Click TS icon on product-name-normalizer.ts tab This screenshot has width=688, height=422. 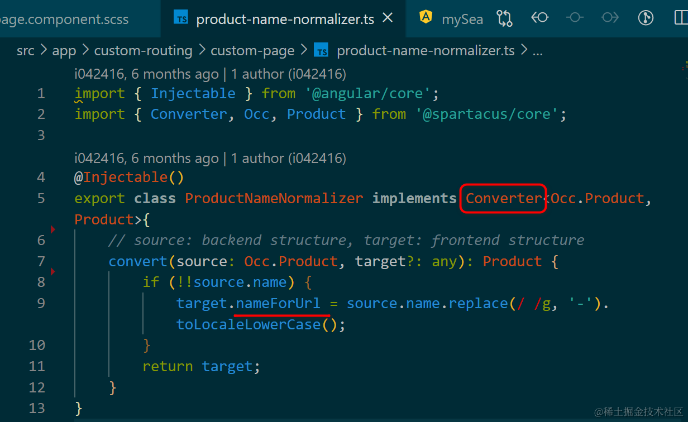coord(181,18)
